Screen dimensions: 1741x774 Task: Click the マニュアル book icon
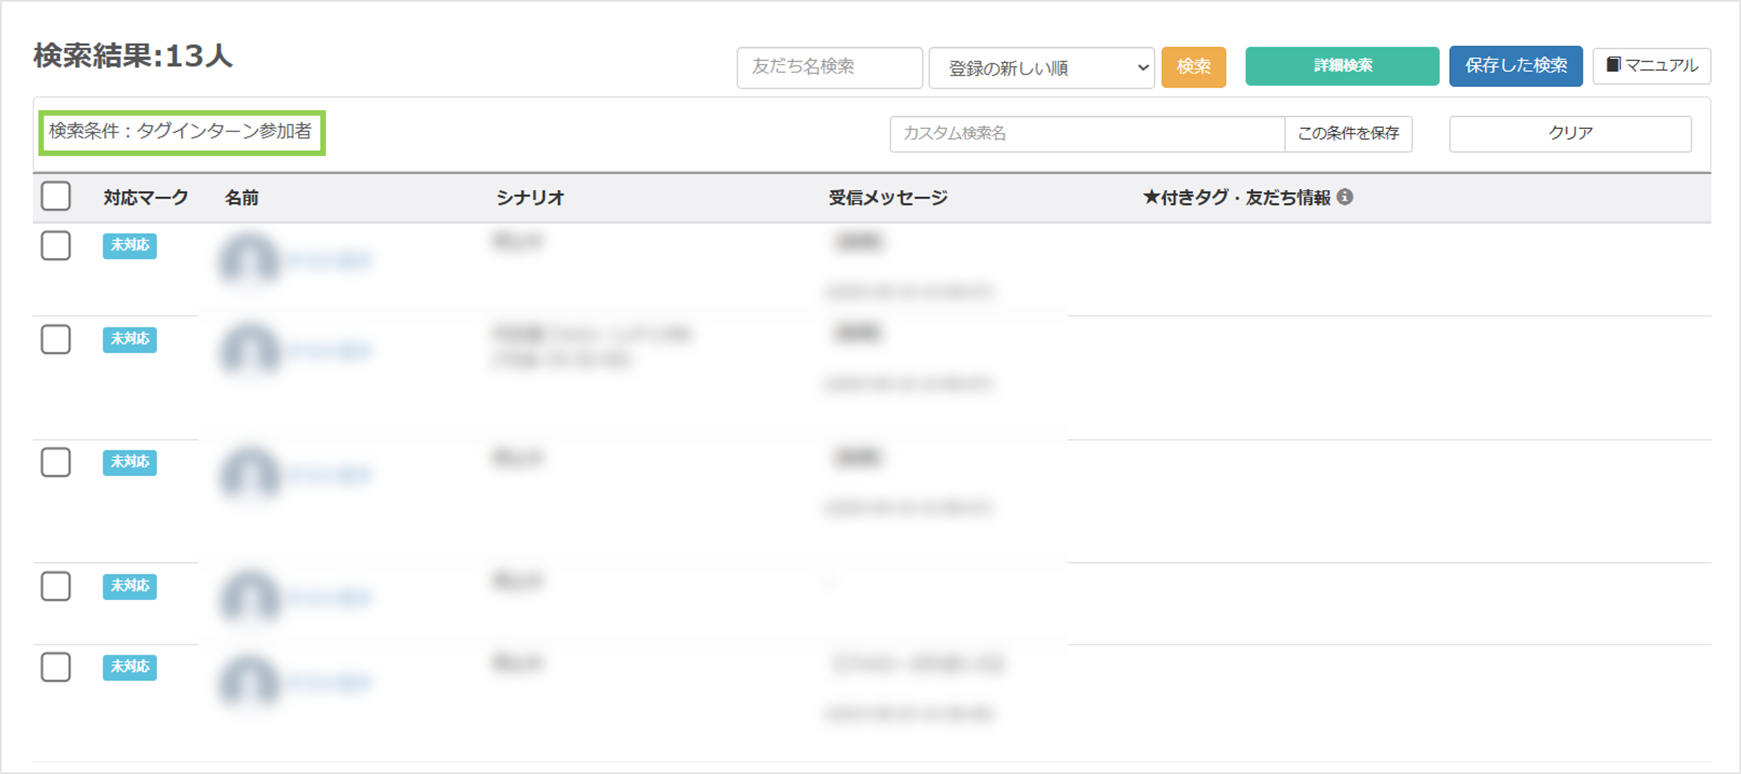pyautogui.click(x=1613, y=66)
